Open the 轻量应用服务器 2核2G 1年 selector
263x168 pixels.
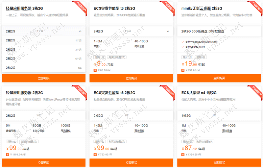(44, 115)
